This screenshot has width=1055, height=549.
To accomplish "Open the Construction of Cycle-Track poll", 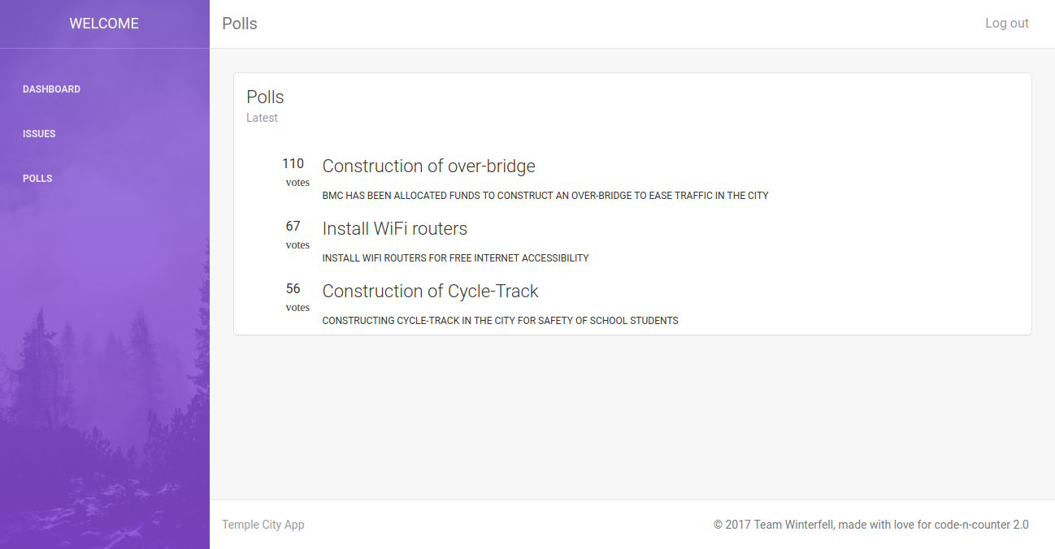I will [430, 292].
